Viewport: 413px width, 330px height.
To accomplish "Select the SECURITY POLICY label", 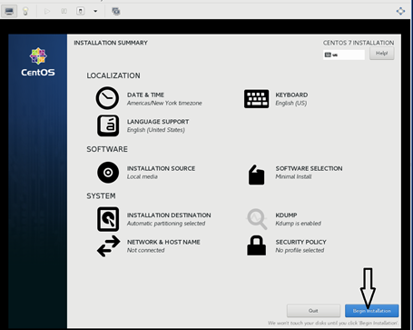I will (300, 242).
